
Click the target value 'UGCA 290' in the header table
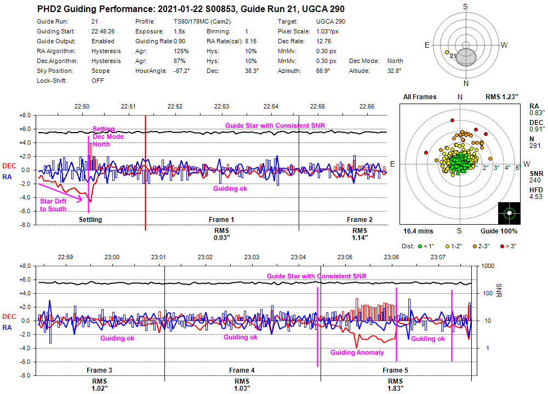(330, 21)
